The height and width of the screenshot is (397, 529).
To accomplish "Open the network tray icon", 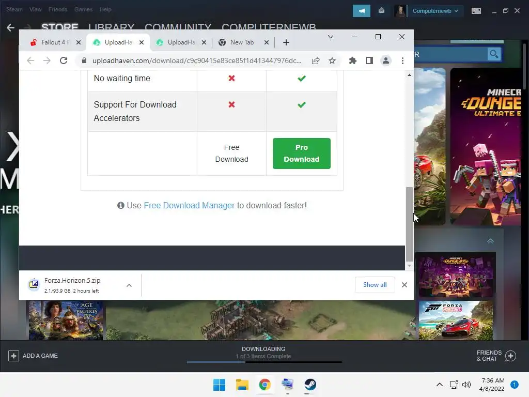I will pos(454,385).
